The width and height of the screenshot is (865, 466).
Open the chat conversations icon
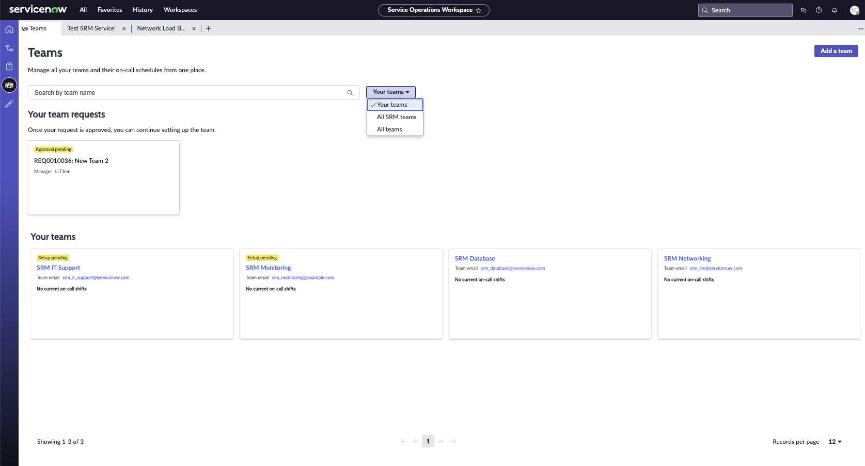click(x=804, y=10)
